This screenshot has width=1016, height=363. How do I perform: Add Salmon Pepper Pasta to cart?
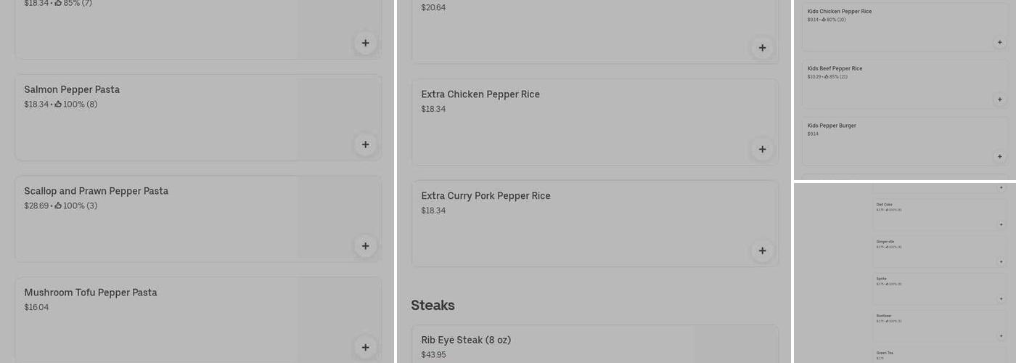[365, 144]
